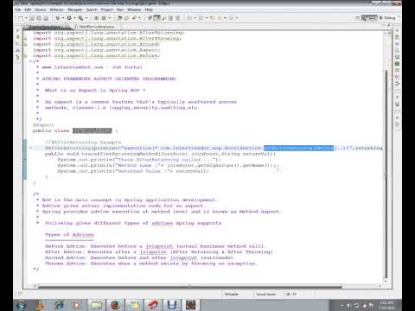Screen dimensions: 415x311
Task: Click the Save All toolbar icon
Action: [39, 18]
